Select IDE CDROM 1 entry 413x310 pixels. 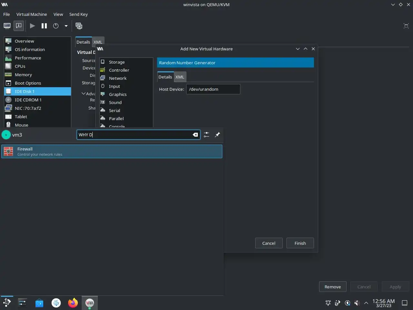point(37,100)
